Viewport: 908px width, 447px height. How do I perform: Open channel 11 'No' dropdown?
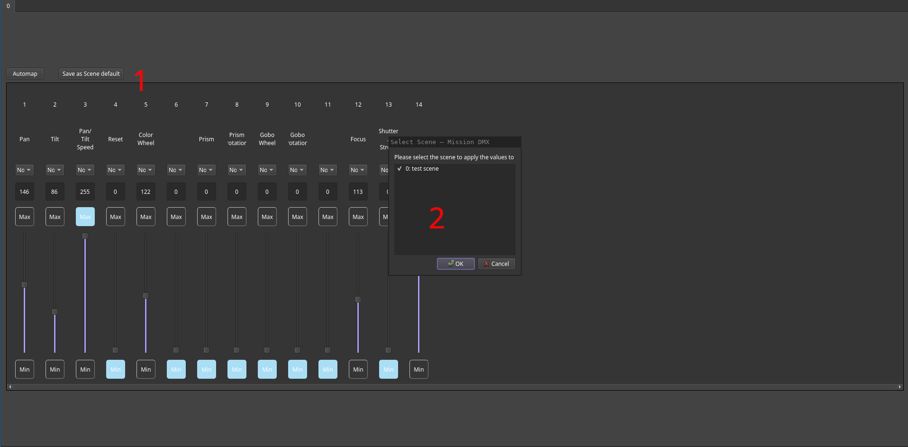pos(327,170)
